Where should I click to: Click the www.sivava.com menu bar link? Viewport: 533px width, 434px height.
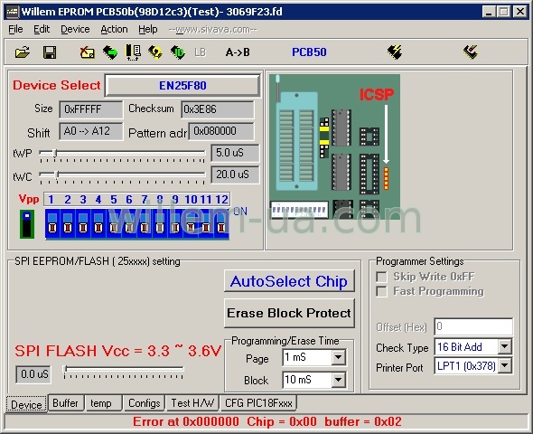[x=213, y=30]
